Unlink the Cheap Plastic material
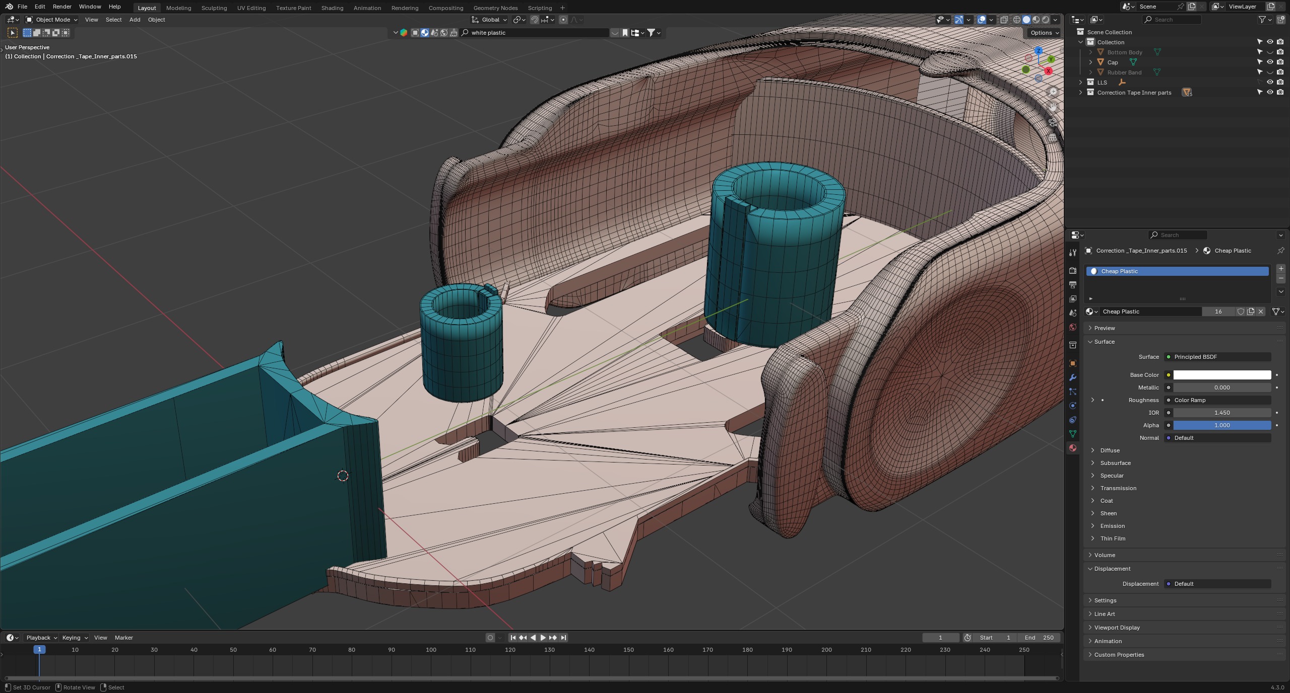This screenshot has height=693, width=1290. pyautogui.click(x=1261, y=312)
